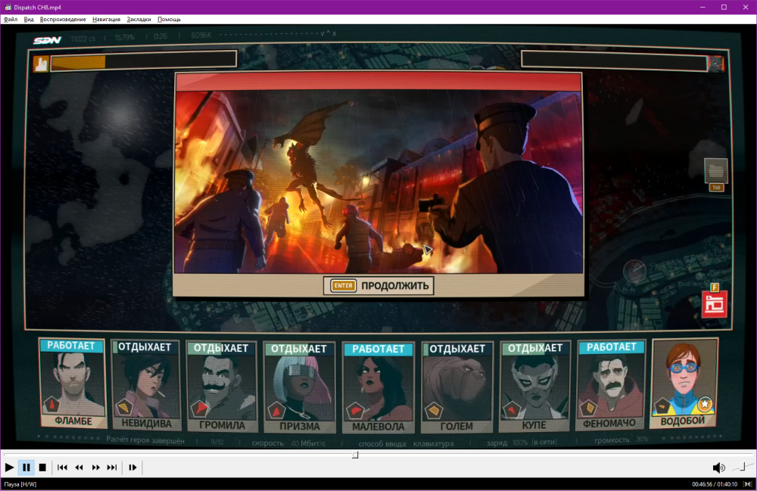
Task: Expand the Вид menu
Action: click(x=29, y=19)
